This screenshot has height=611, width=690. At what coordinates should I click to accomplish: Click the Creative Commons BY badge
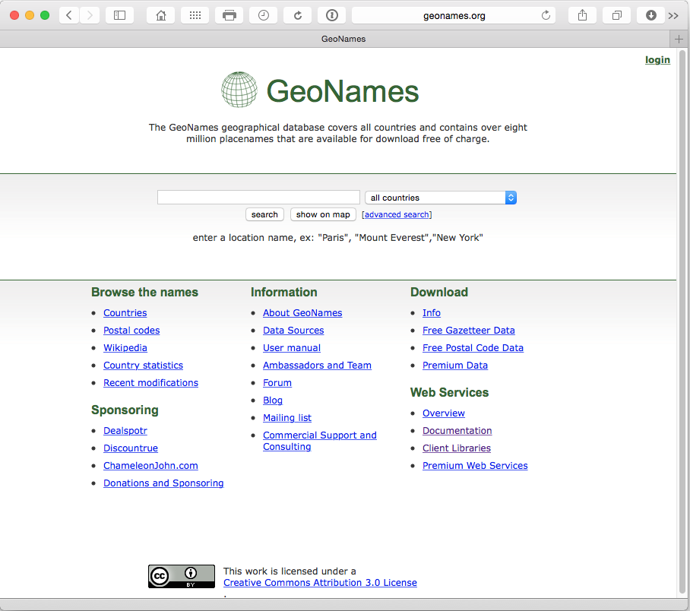tap(182, 576)
